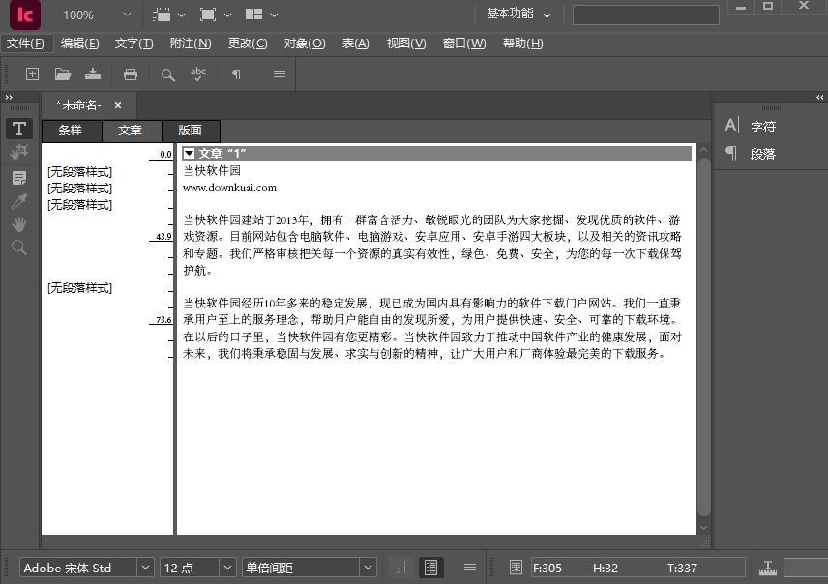Click the Open file folder icon
828x584 pixels.
tap(62, 74)
